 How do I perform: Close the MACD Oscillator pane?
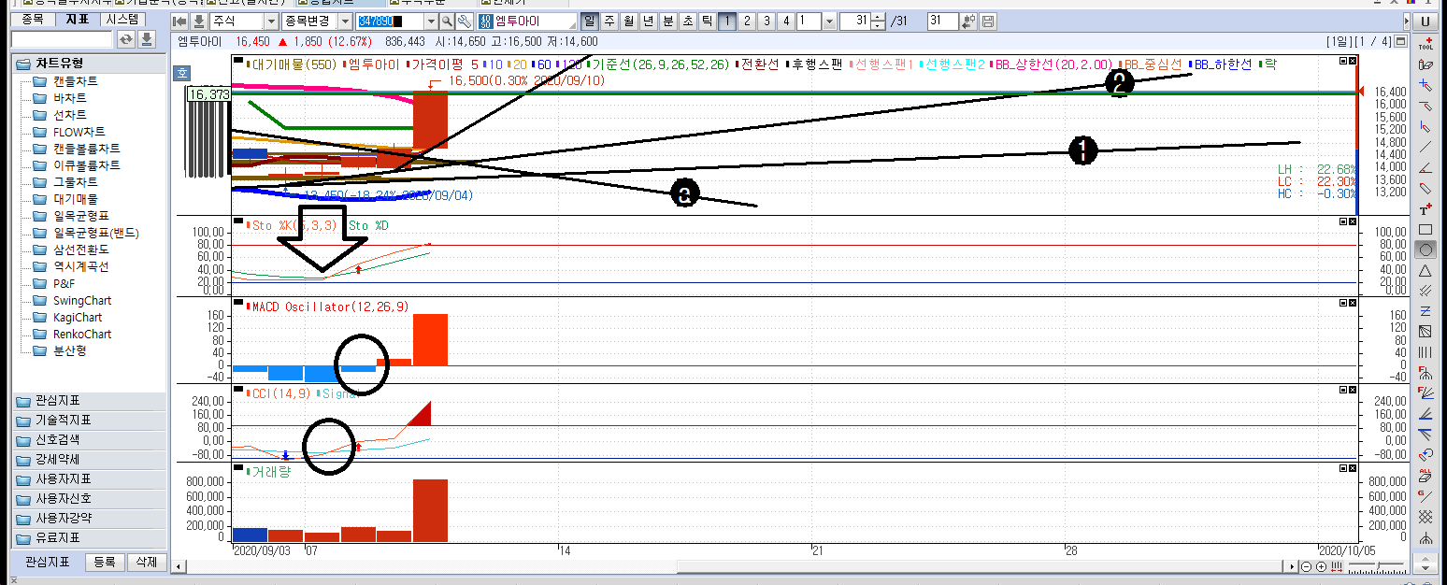click(x=1353, y=303)
